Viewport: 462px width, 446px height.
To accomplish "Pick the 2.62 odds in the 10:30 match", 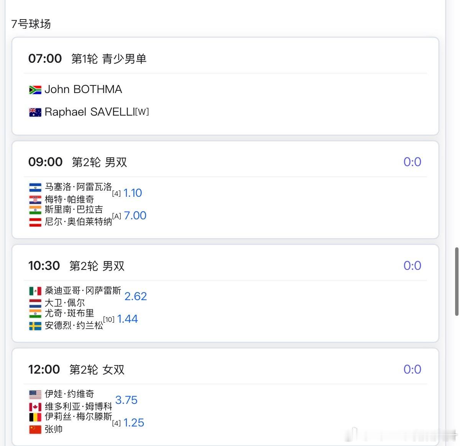I will coord(136,296).
